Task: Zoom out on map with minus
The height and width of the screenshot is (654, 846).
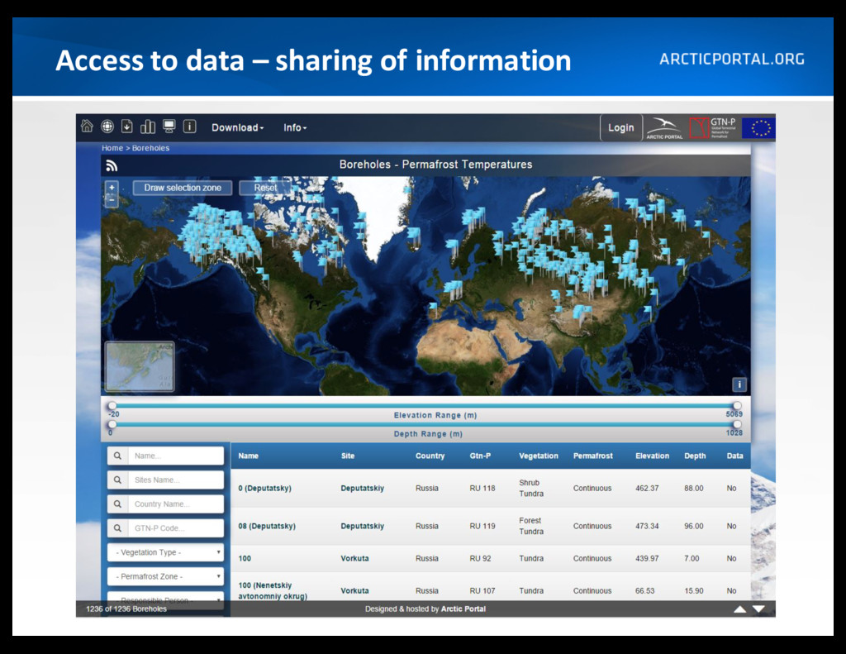Action: [x=112, y=200]
